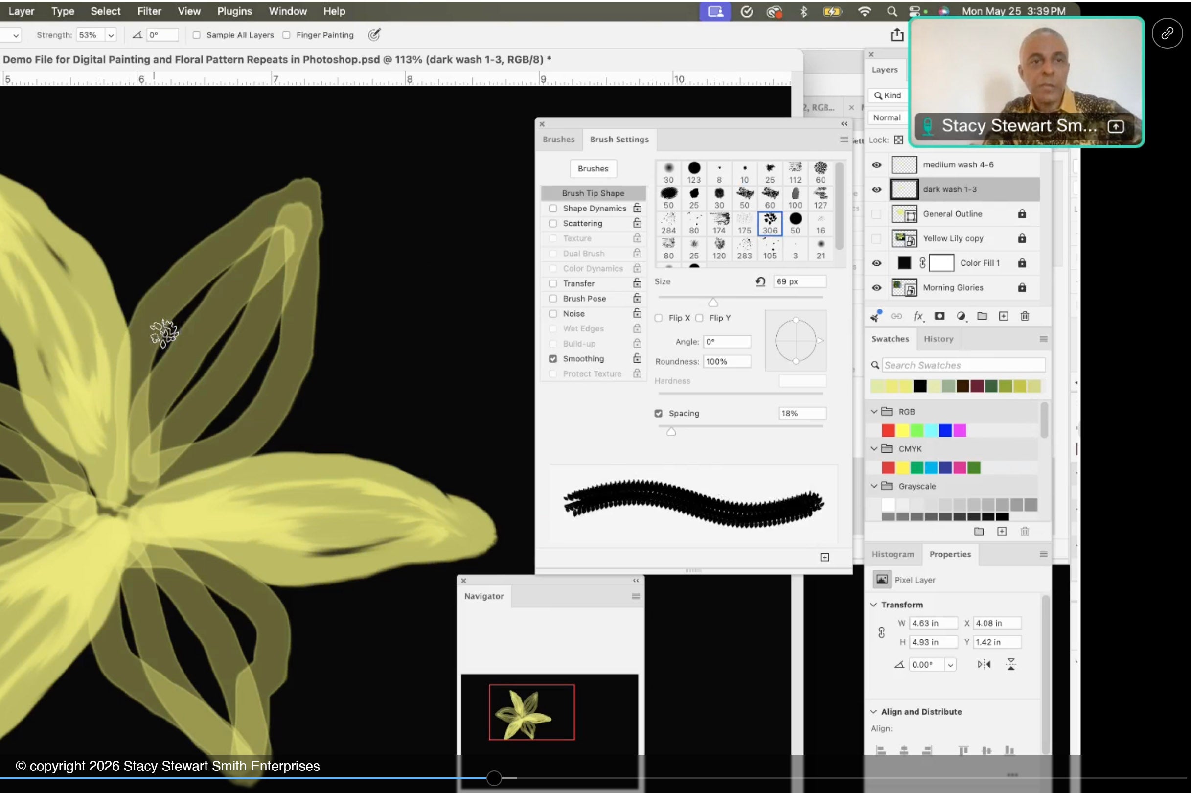Flip vertical icon in Properties Transform
Image resolution: width=1191 pixels, height=793 pixels.
coord(1010,664)
